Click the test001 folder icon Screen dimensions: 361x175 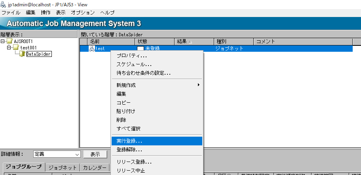(x=16, y=47)
